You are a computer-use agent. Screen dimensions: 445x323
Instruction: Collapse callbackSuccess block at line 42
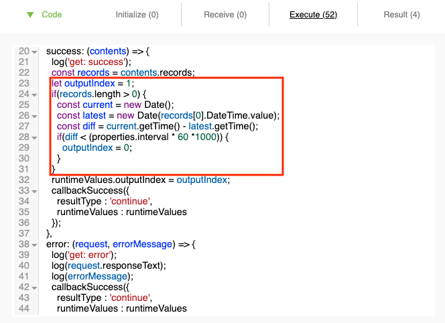(34, 287)
